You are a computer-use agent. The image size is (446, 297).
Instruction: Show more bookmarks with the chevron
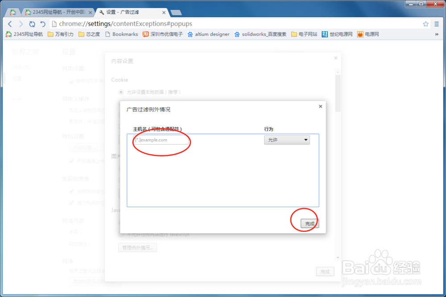pyautogui.click(x=437, y=34)
